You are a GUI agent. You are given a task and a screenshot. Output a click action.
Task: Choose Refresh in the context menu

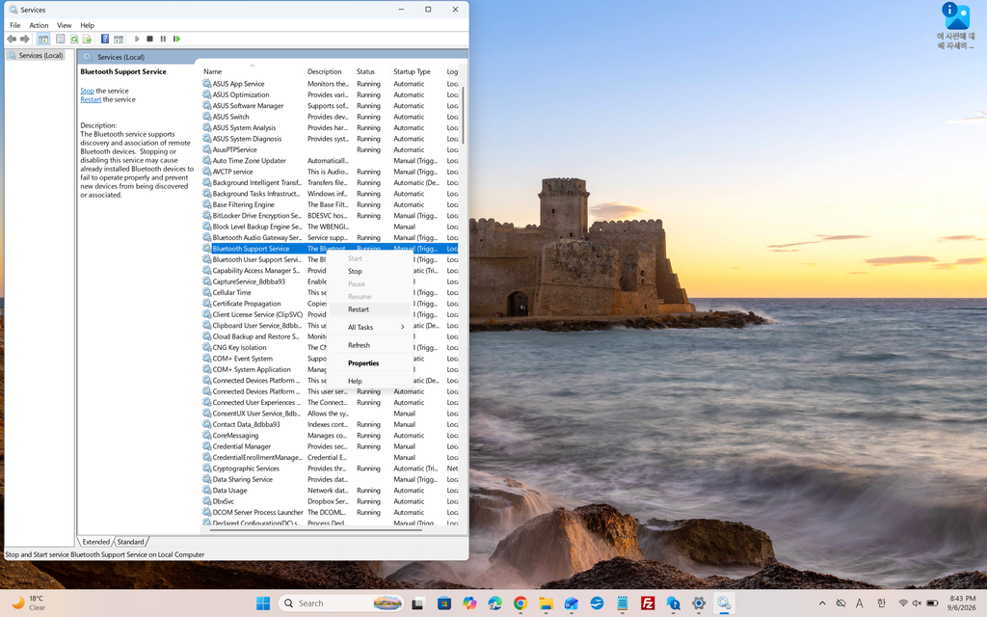click(369, 345)
